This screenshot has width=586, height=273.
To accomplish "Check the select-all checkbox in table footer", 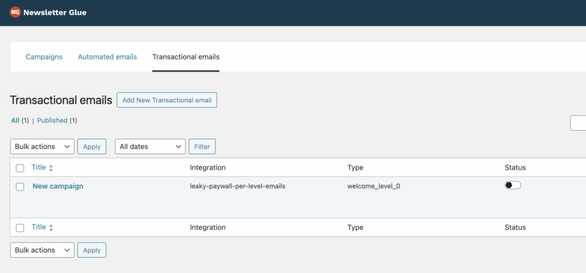I will click(20, 228).
